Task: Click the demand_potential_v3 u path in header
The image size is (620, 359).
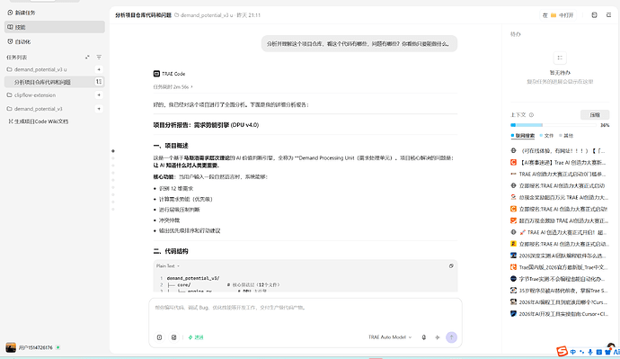Action: tap(204, 15)
